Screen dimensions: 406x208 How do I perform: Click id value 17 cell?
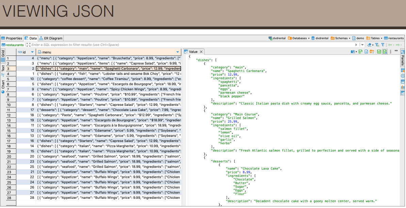pyautogui.click(x=26, y=110)
